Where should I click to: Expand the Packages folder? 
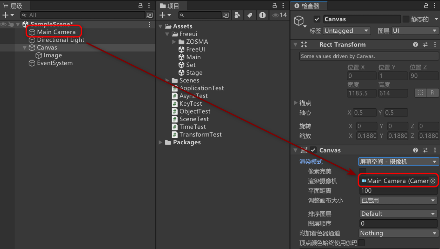click(160, 143)
